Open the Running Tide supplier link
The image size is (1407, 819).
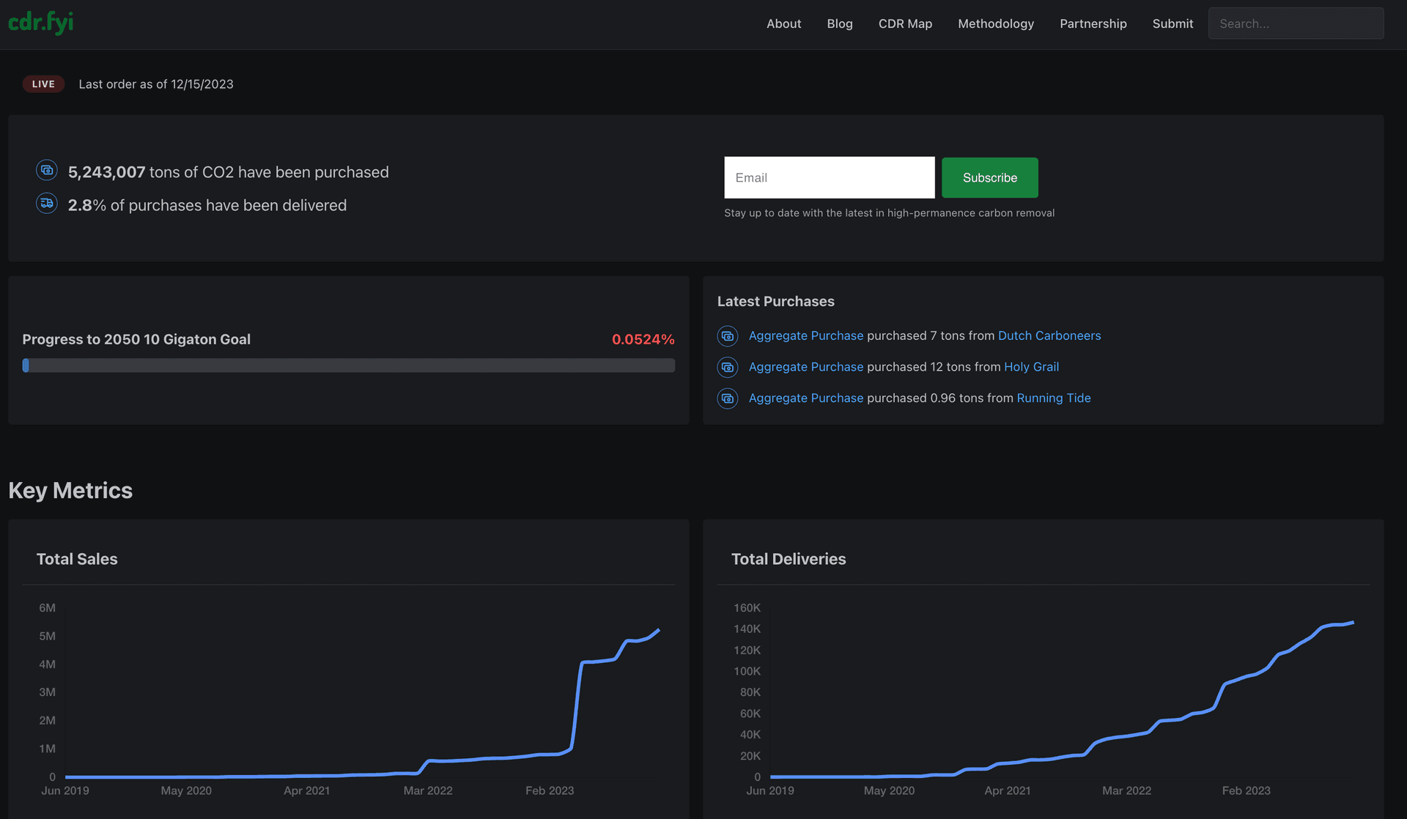[x=1054, y=398]
